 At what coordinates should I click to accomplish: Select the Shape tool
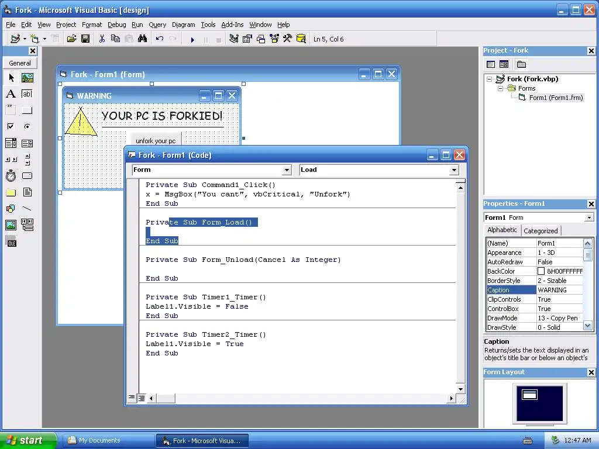pos(11,209)
